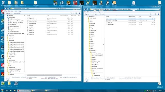Screen dimensions: 165x92
Task: Click vertical scrollbar of asi window folder tree
Action: (x=104, y=44)
